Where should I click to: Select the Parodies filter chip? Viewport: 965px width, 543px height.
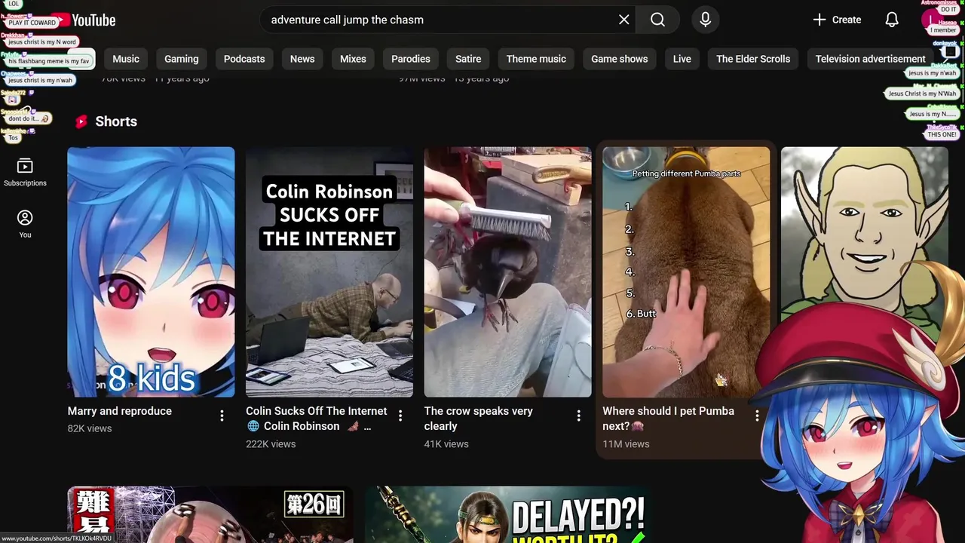[x=411, y=59]
